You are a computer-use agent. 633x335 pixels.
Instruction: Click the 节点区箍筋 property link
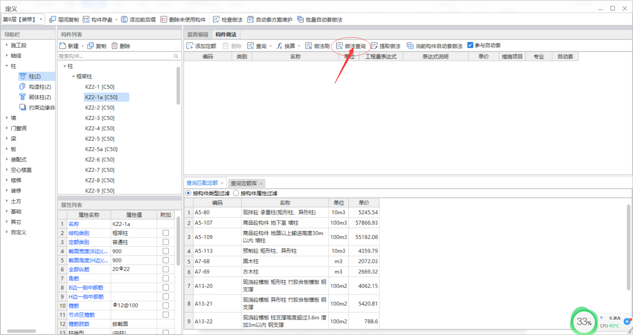point(82,315)
